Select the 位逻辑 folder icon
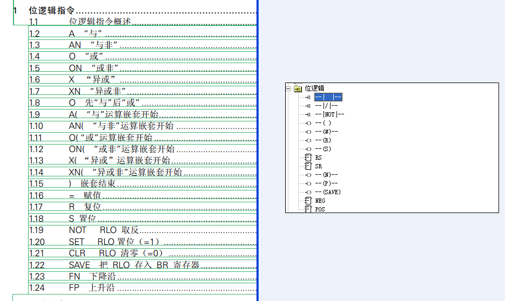 (298, 88)
